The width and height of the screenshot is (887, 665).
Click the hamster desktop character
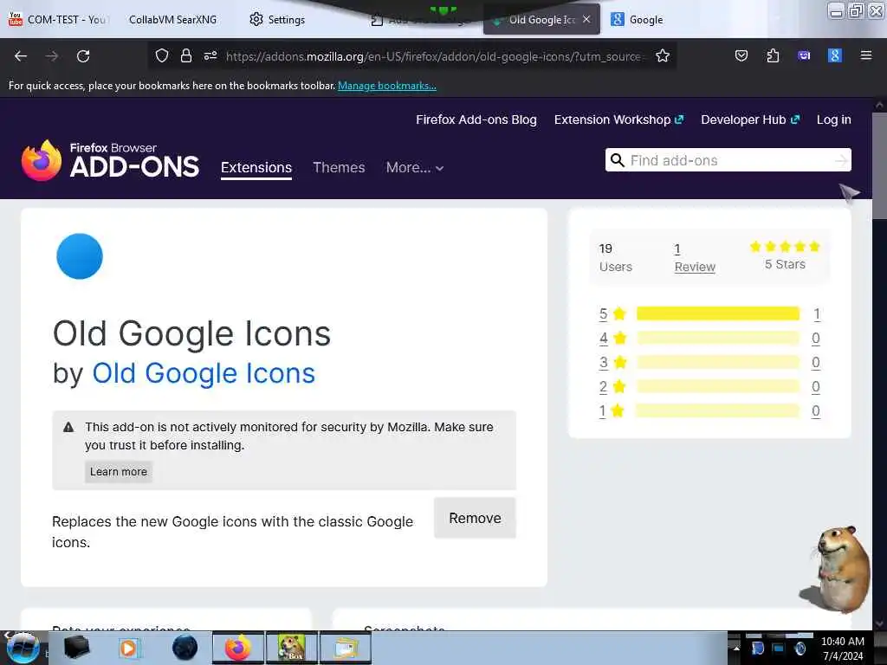point(838,569)
